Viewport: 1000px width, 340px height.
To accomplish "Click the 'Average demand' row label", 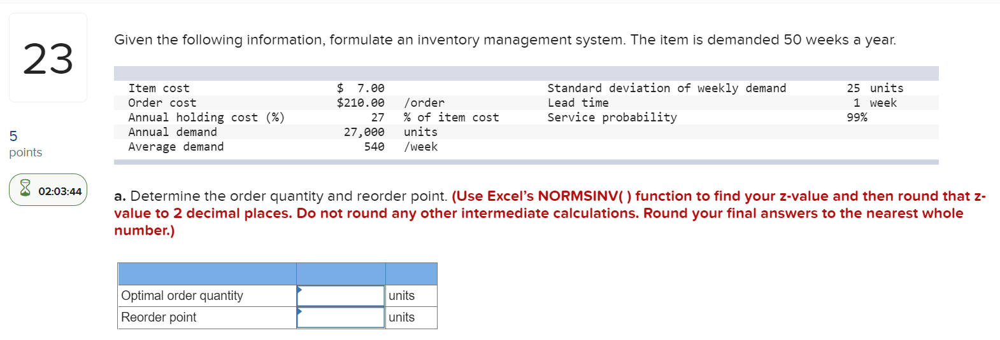I will [x=176, y=147].
